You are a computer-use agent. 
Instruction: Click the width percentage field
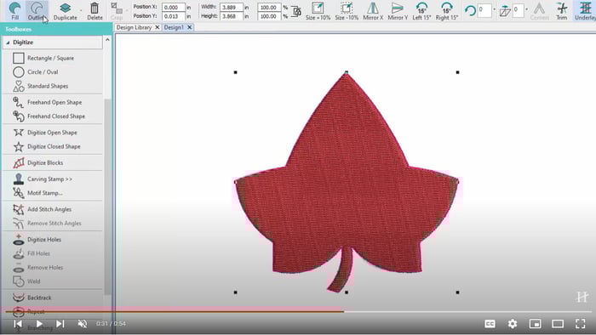click(x=269, y=7)
